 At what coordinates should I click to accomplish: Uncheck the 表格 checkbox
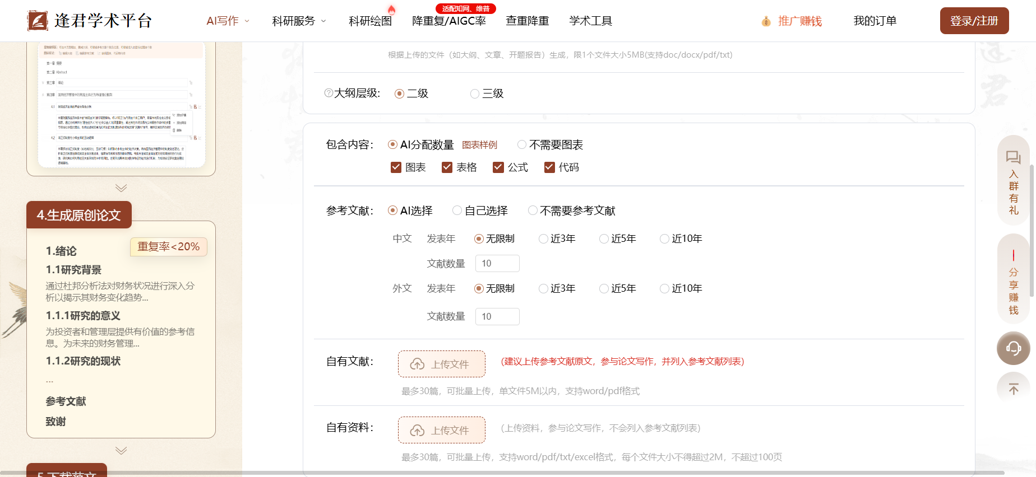[x=447, y=167]
